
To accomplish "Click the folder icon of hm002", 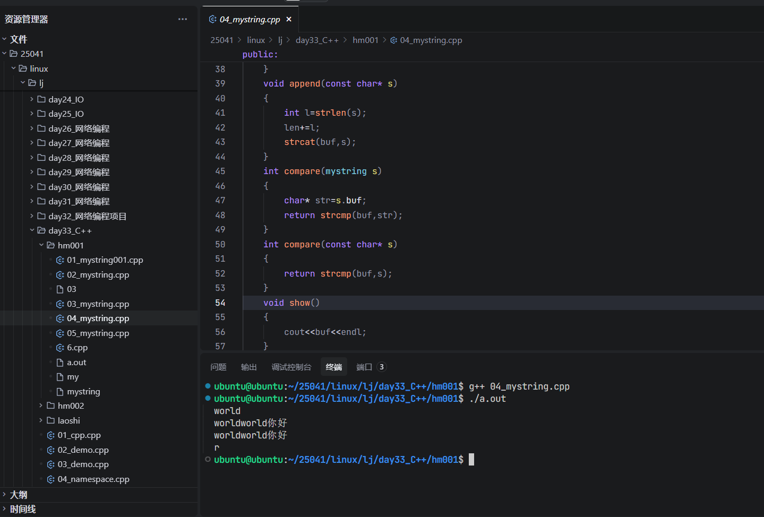I will 51,406.
